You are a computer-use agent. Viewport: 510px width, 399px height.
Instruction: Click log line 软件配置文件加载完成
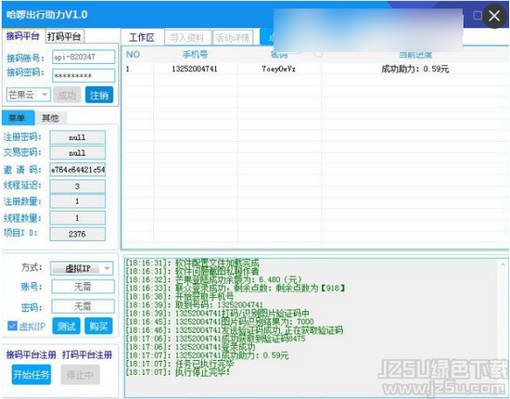pos(192,263)
